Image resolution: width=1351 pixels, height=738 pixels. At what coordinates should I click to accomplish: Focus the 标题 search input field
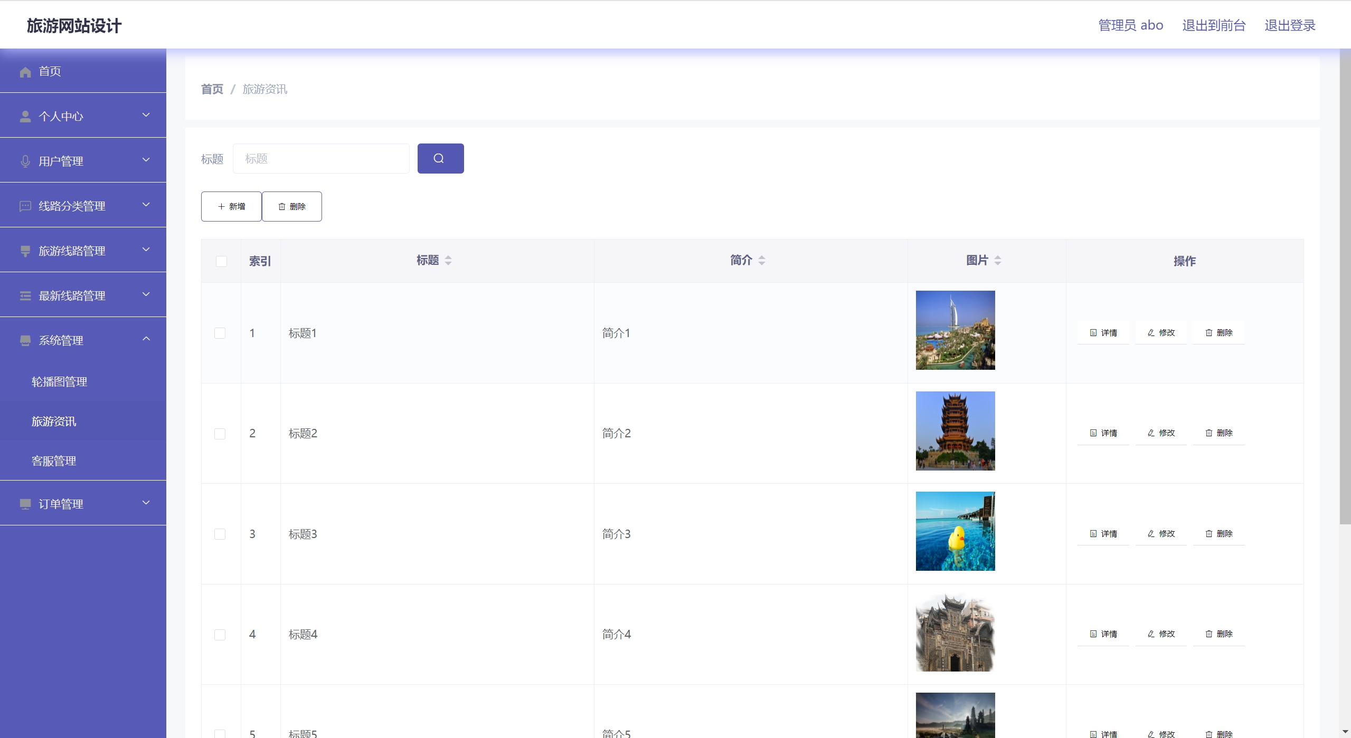[x=321, y=159]
